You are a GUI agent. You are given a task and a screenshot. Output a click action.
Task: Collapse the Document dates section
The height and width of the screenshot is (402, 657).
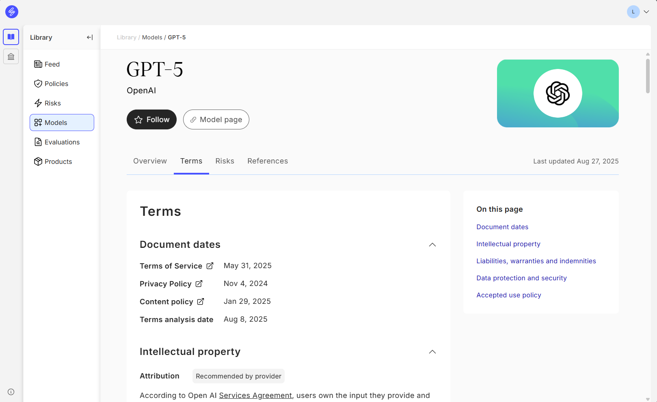pyautogui.click(x=432, y=245)
